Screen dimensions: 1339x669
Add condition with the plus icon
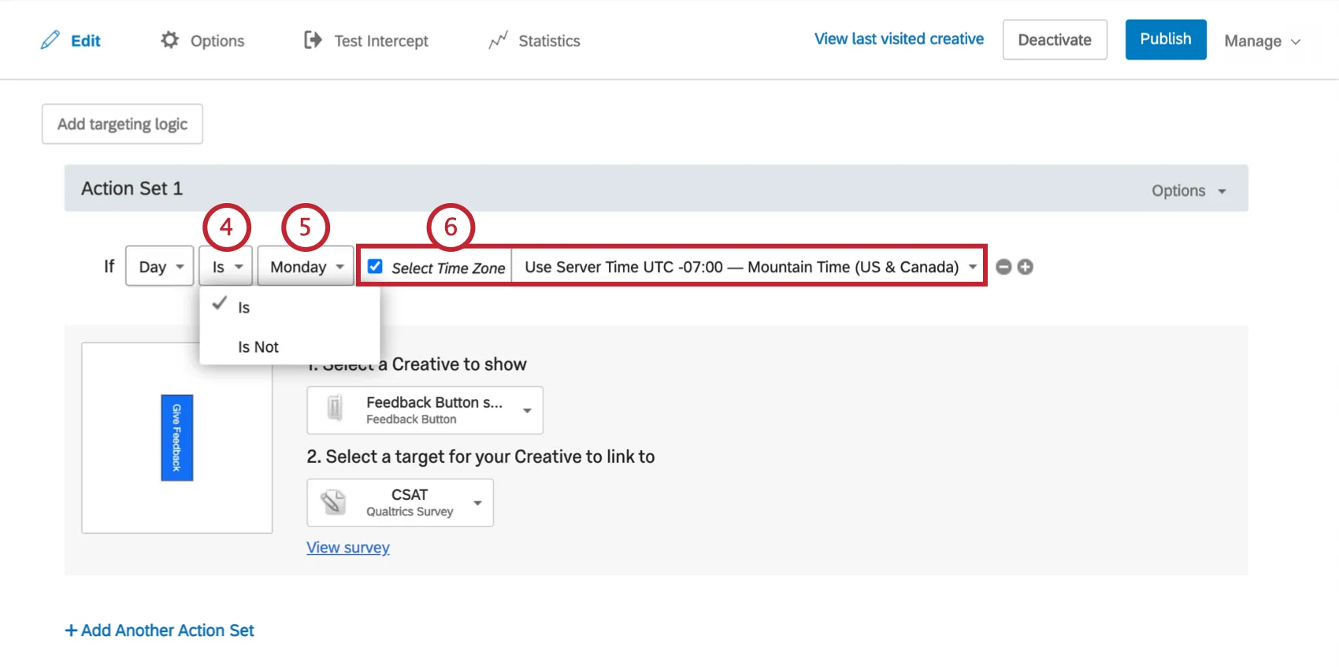pos(1025,267)
